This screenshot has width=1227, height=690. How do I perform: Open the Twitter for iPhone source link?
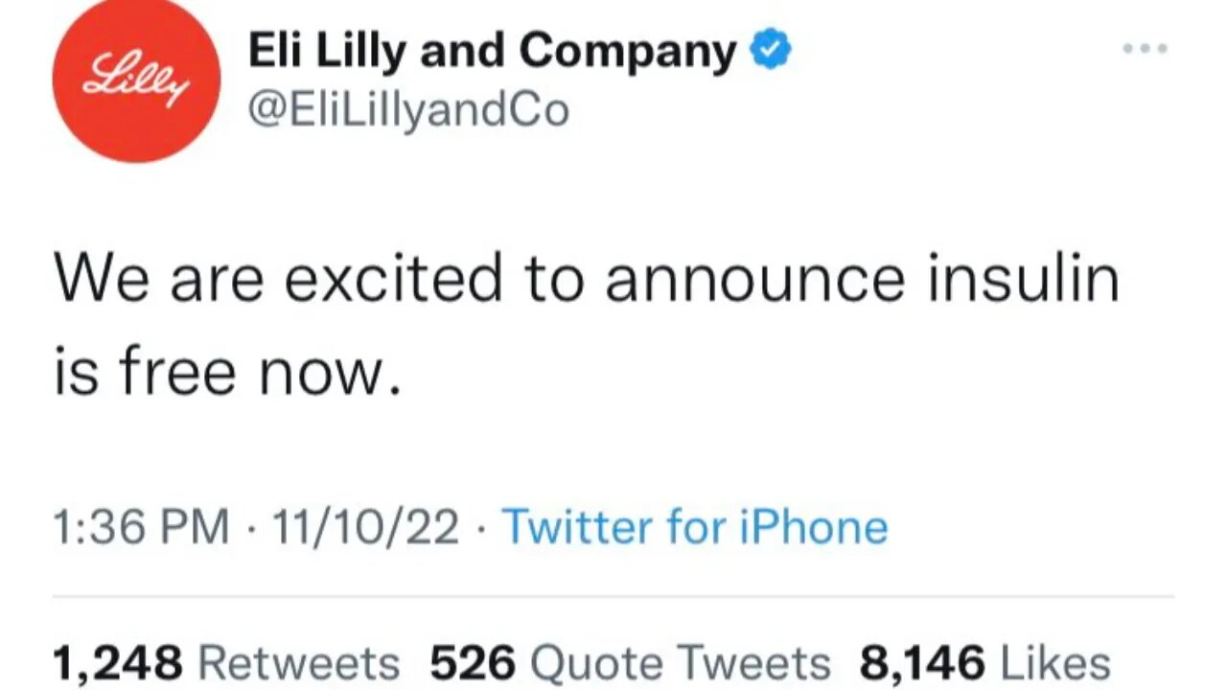click(x=695, y=527)
